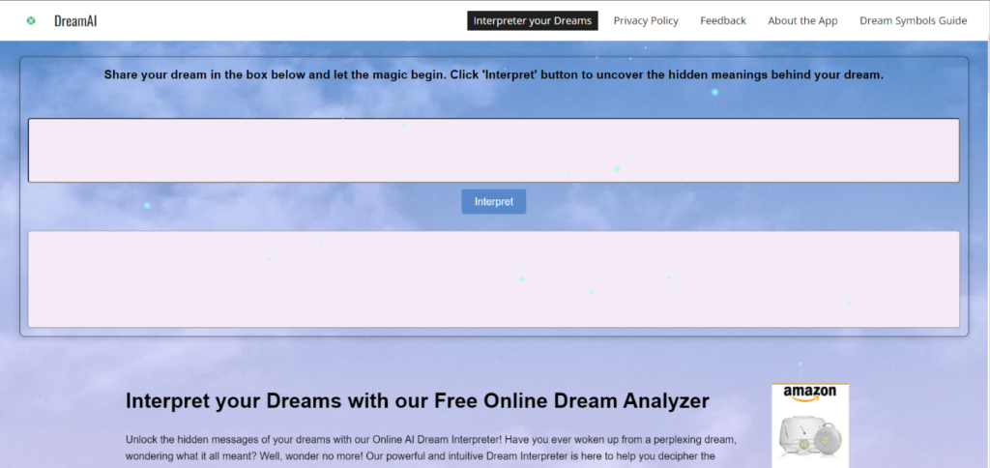This screenshot has height=468, width=990.
Task: Click the 'Share your dream' instruction text
Action: (x=493, y=74)
